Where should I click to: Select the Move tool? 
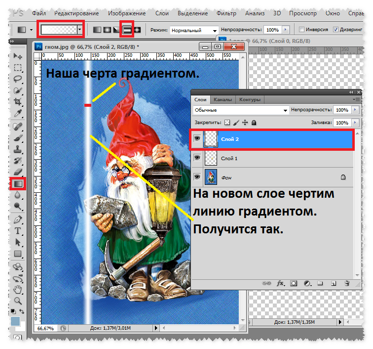click(18, 56)
